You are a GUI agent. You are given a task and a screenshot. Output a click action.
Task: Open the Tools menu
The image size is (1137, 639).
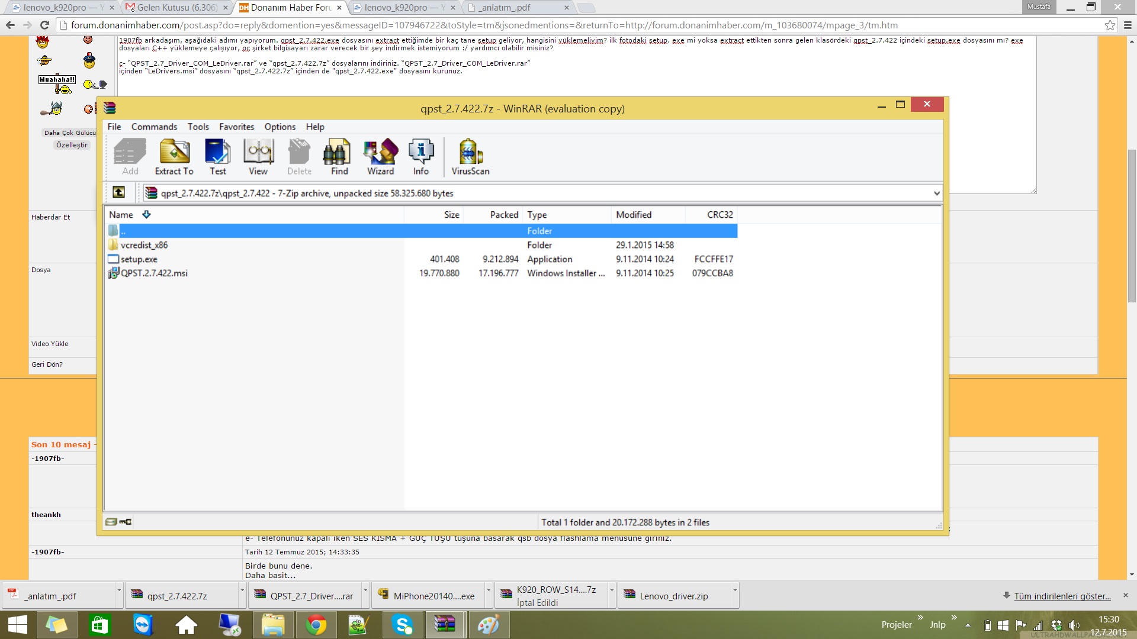tap(198, 127)
